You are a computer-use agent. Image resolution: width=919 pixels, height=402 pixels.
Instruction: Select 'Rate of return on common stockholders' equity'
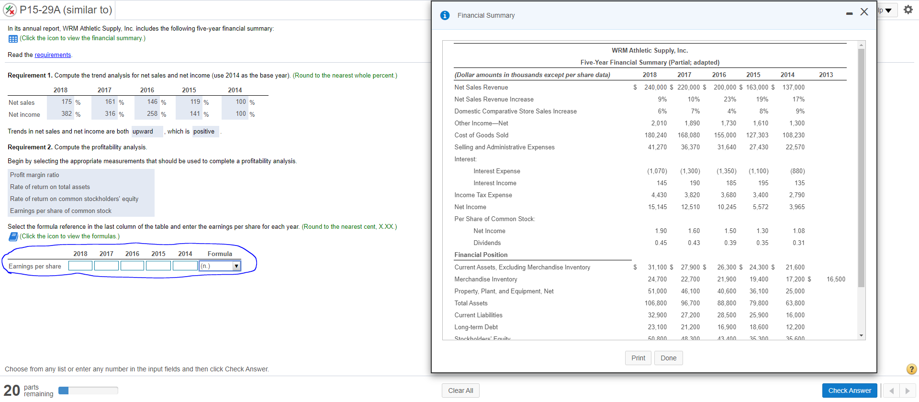tap(74, 199)
